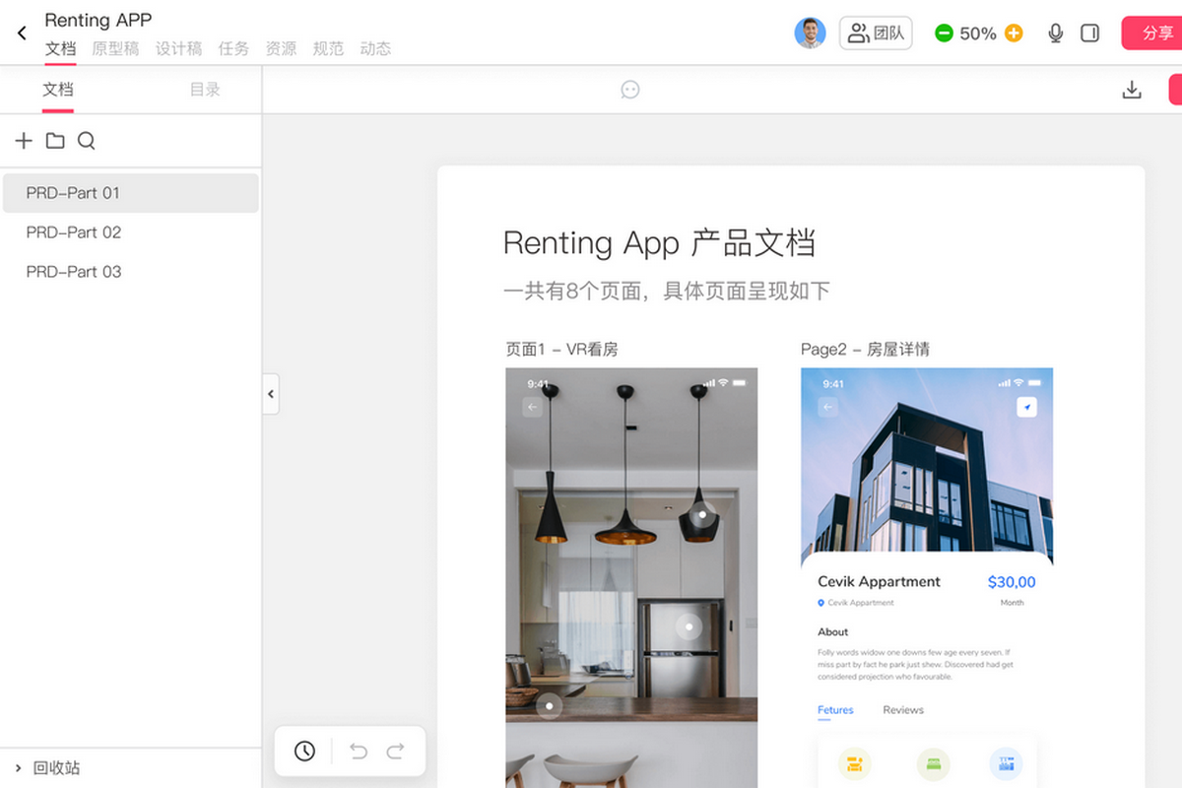Add a new document with plus icon
Viewport: 1182px width, 788px height.
click(24, 141)
